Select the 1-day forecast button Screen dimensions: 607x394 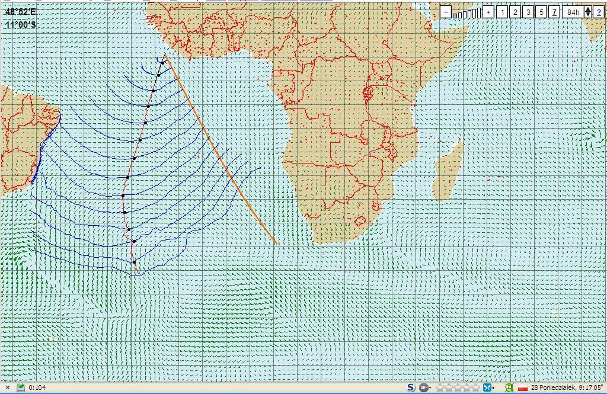501,12
